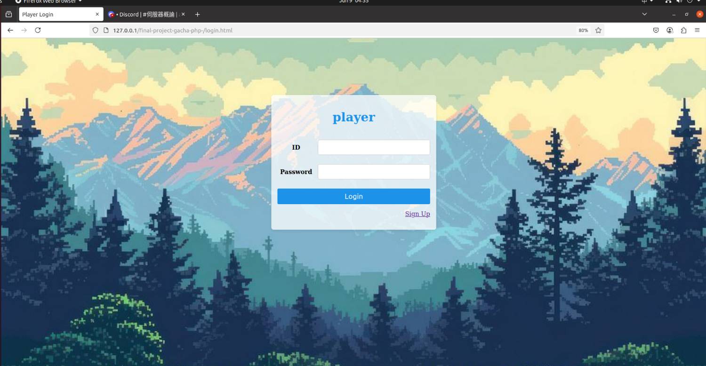Open the Extensions puzzle icon
706x366 pixels.
683,30
